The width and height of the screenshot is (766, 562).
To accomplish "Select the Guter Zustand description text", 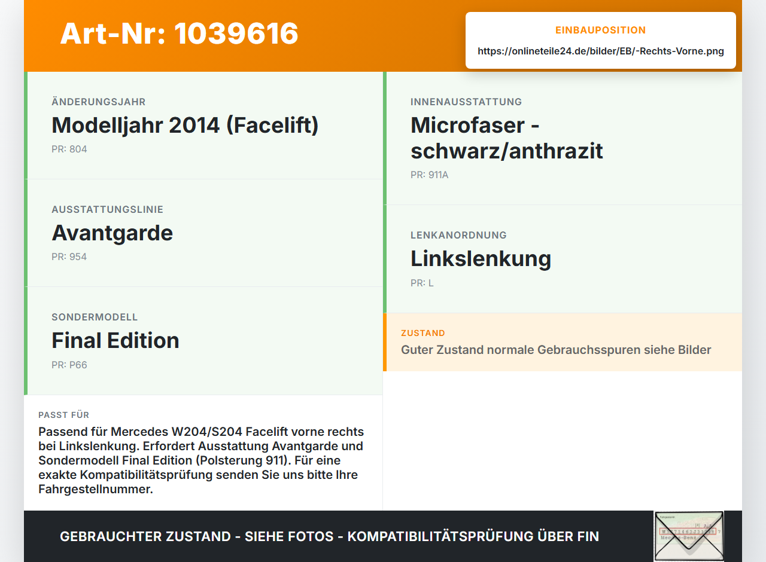I will pyautogui.click(x=556, y=350).
